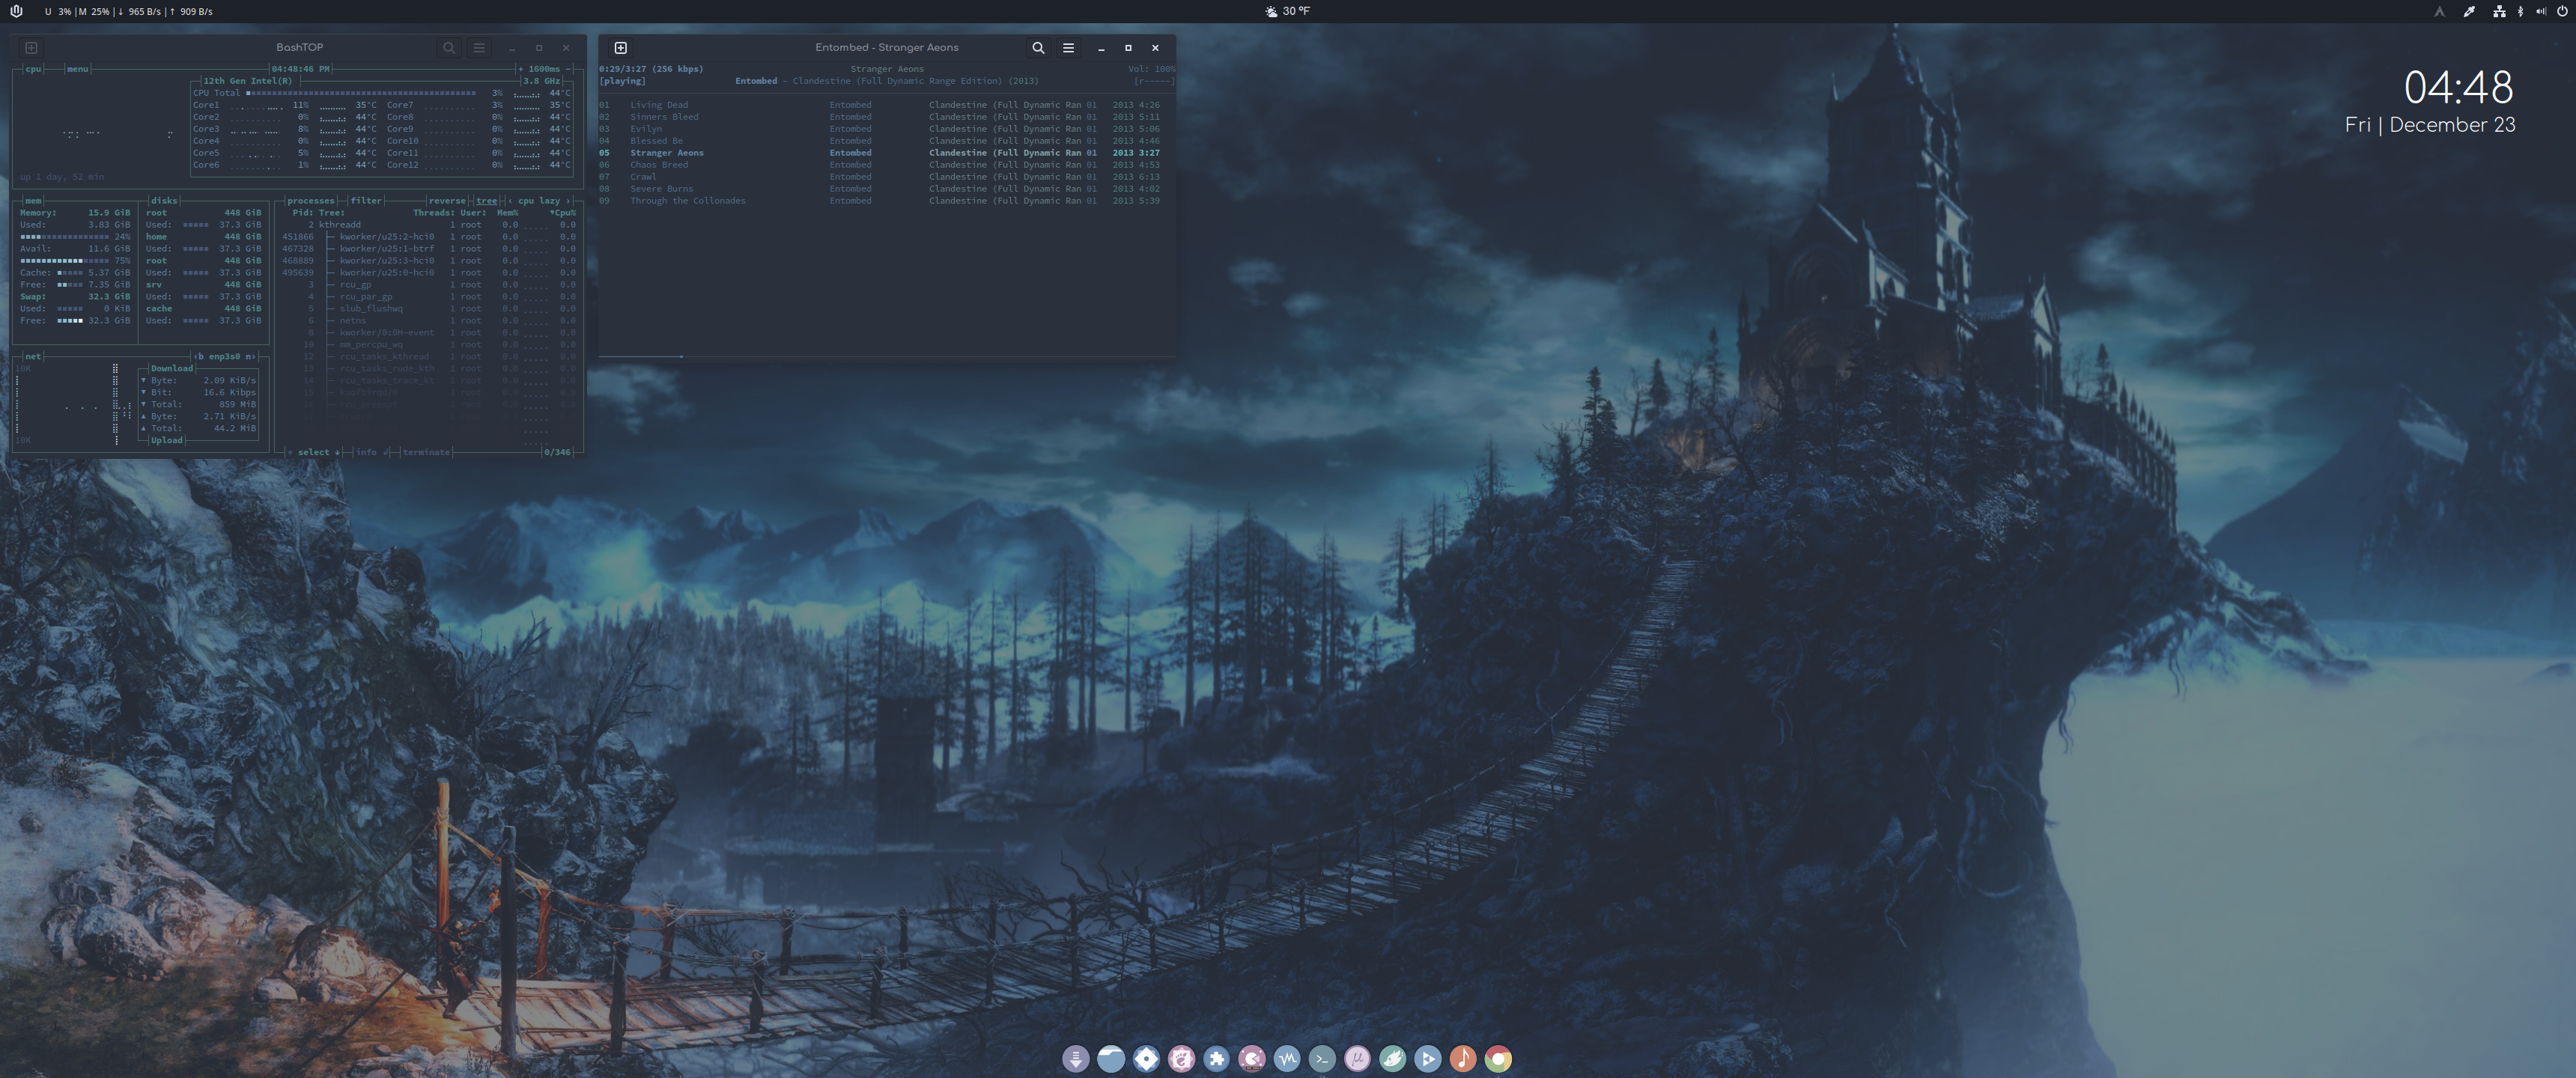Switch to previous sort column in BashTOP
The height and width of the screenshot is (1078, 2576).
coord(511,201)
